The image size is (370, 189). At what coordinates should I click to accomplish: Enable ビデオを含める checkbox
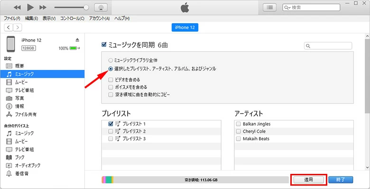tap(111, 80)
